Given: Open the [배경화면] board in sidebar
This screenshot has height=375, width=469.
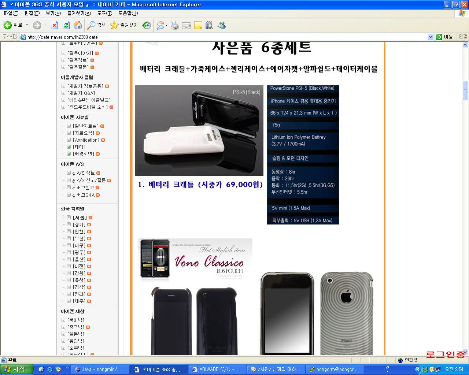Looking at the screenshot, I should pos(84,154).
